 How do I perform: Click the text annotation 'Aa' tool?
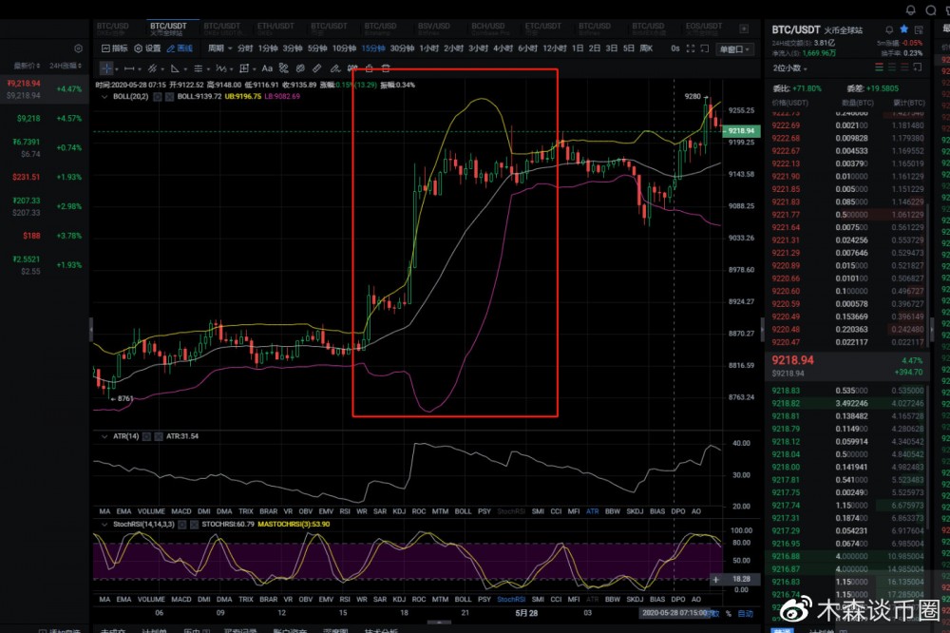pos(267,68)
